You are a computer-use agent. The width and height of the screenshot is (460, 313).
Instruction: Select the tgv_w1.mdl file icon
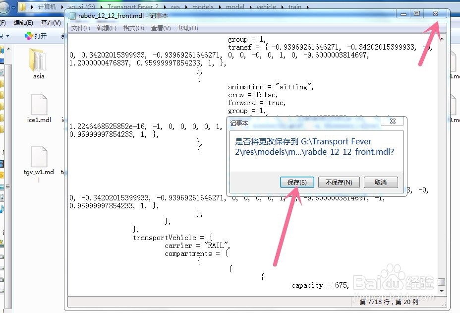click(x=39, y=157)
